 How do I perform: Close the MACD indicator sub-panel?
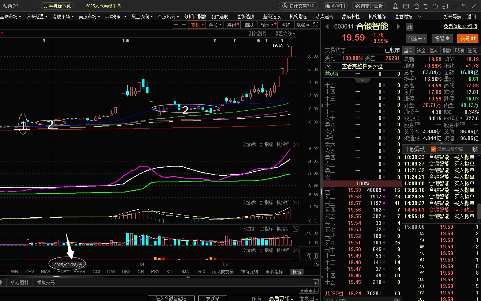(296, 202)
